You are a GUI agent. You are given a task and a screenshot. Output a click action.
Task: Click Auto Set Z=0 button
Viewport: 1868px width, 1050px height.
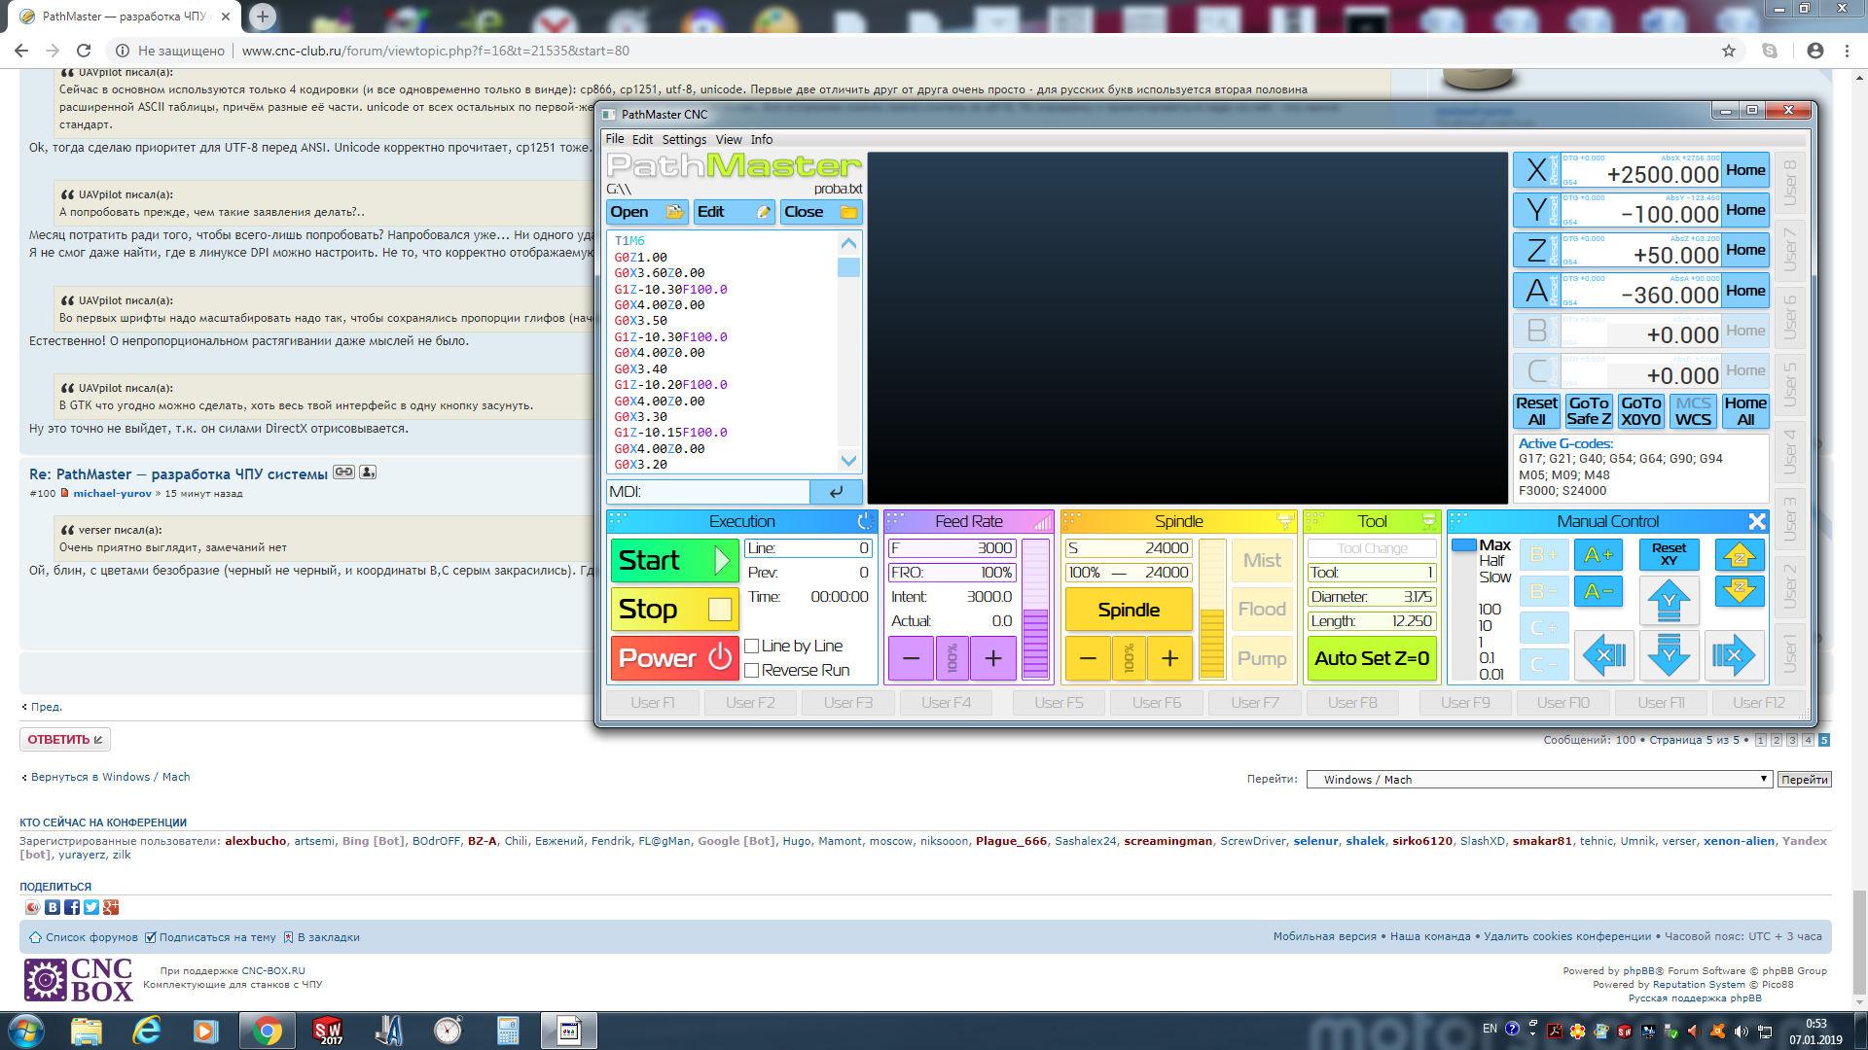1371,658
